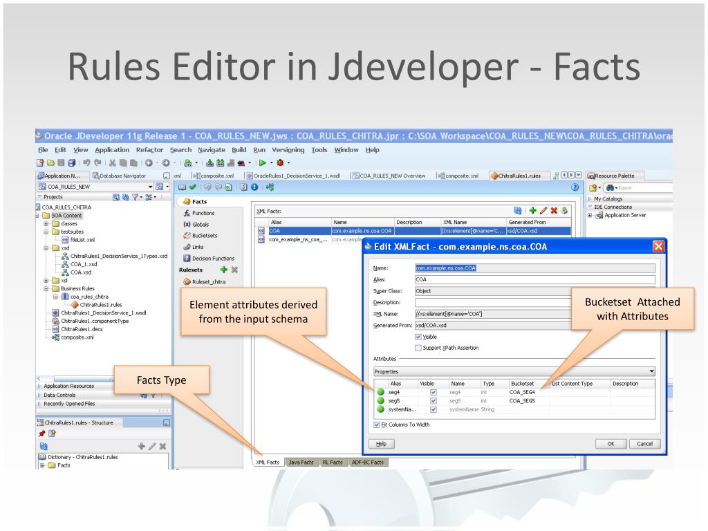Image resolution: width=708 pixels, height=531 pixels.
Task: Click the red pin icon in Structure pane
Action: 42,434
